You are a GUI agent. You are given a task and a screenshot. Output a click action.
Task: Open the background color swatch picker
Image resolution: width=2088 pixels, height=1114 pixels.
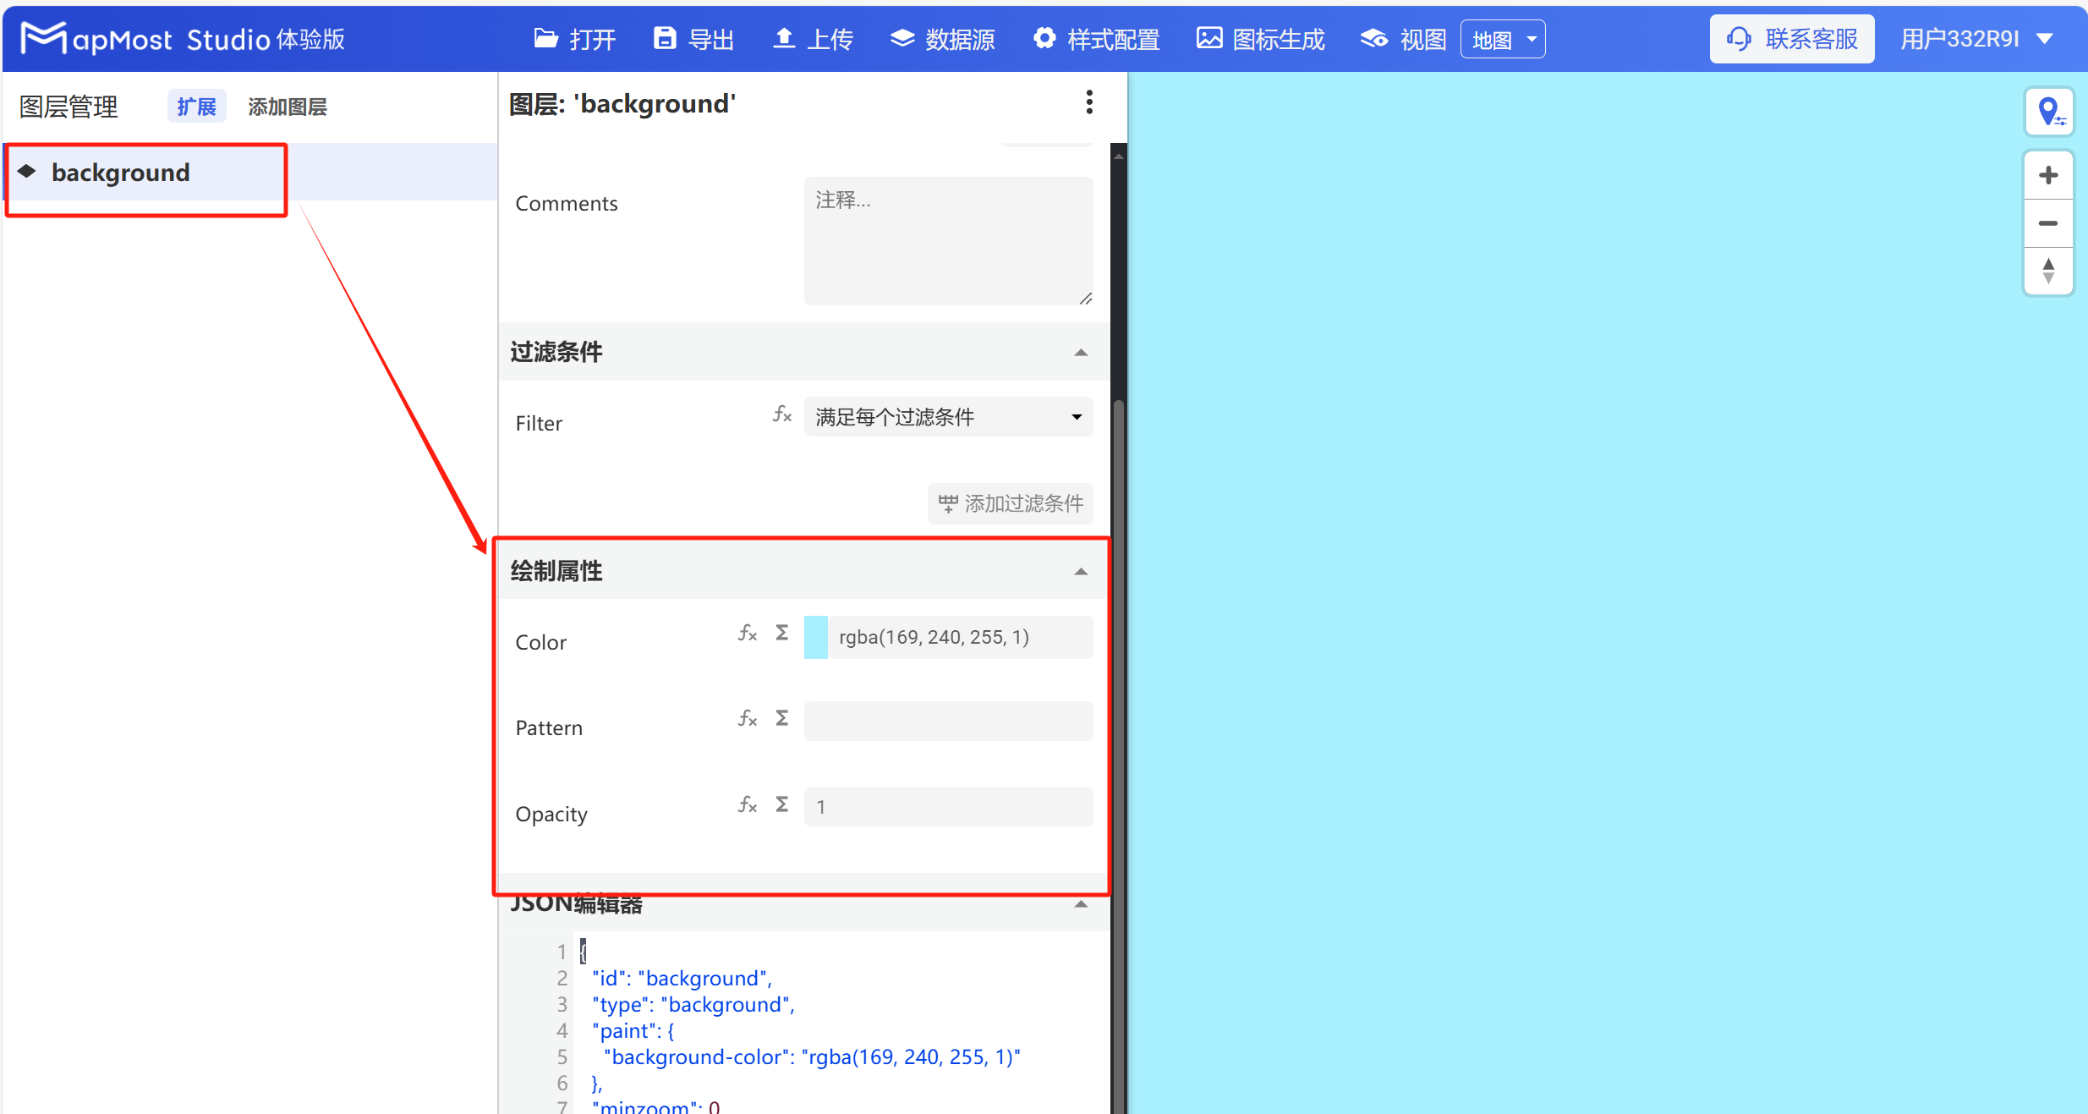coord(814,637)
